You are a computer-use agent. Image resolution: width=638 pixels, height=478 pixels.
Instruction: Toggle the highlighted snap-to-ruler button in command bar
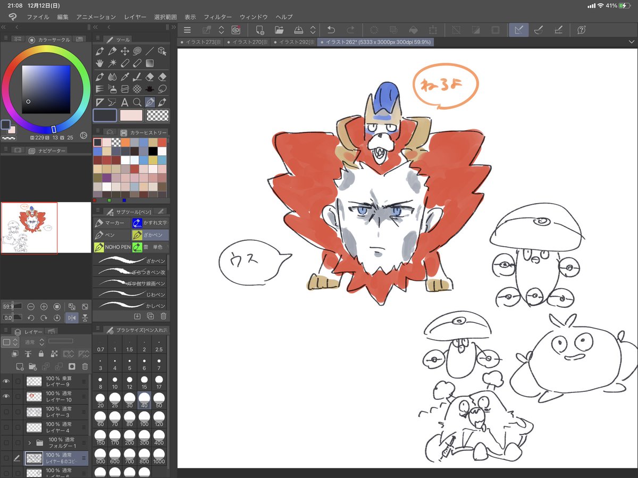[x=518, y=30]
